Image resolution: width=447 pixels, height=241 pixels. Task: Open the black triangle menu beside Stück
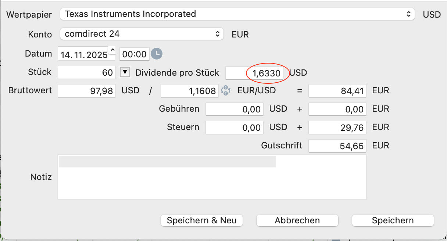coord(125,72)
